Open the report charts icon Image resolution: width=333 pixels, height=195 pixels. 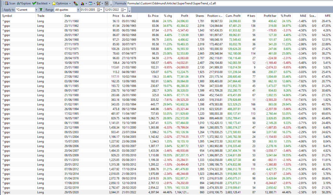(x=83, y=3)
